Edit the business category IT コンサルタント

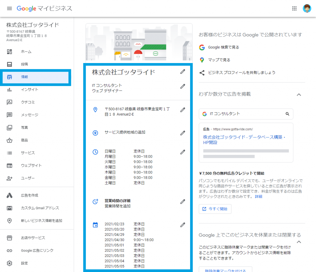(183, 87)
